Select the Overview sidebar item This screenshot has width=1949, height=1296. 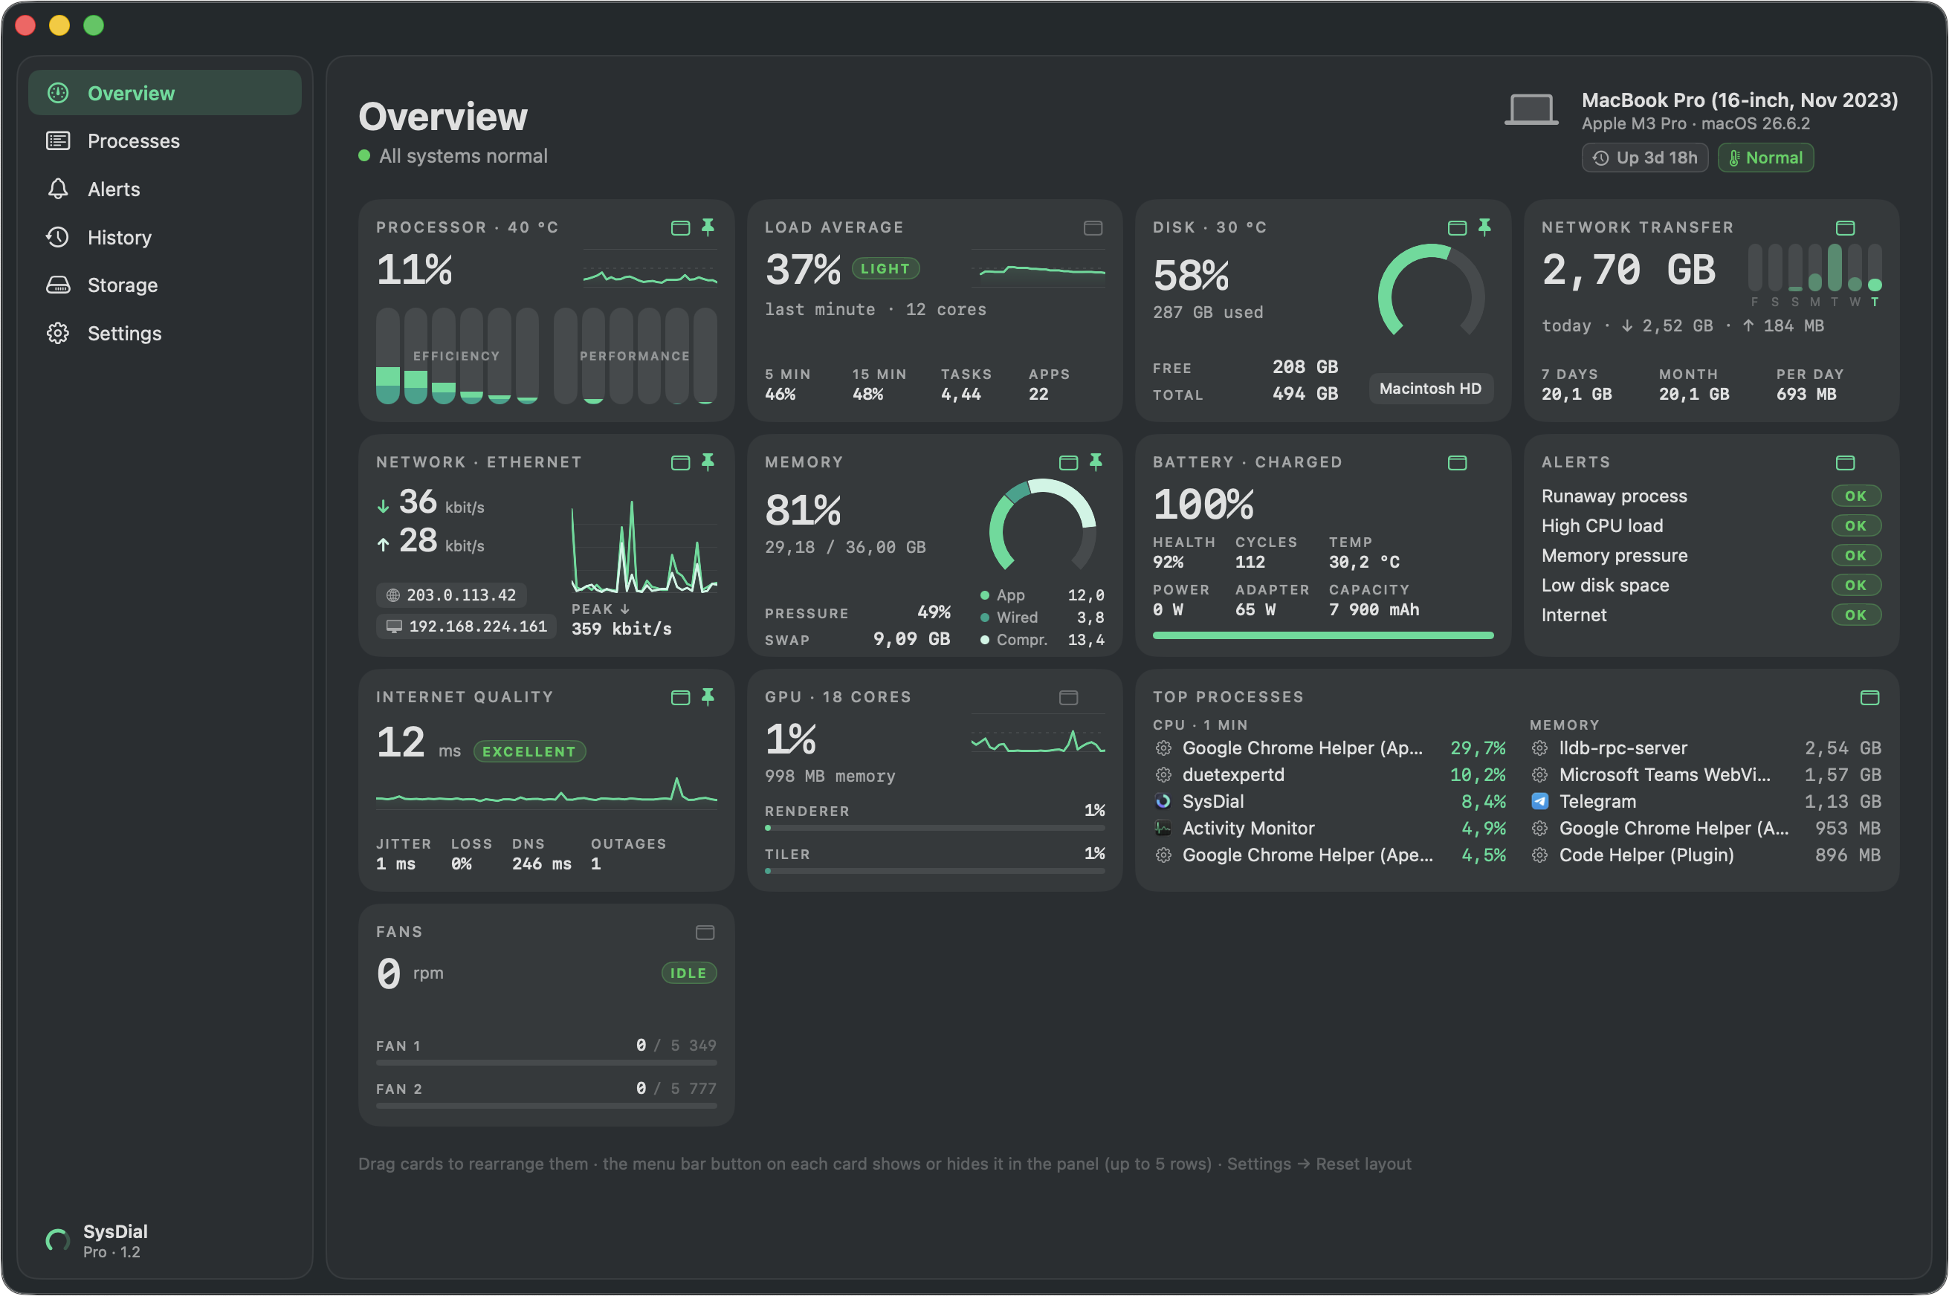click(164, 93)
